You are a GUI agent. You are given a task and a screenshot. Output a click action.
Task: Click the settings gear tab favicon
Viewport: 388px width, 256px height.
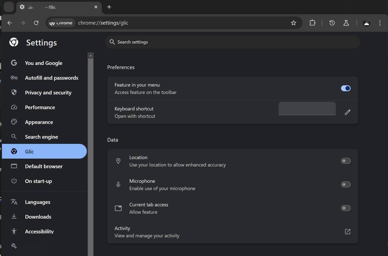[x=22, y=7]
